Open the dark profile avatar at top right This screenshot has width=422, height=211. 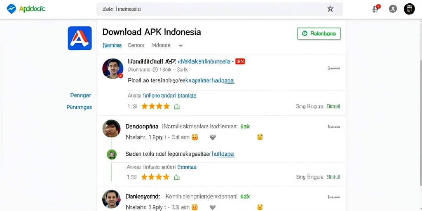click(x=409, y=9)
